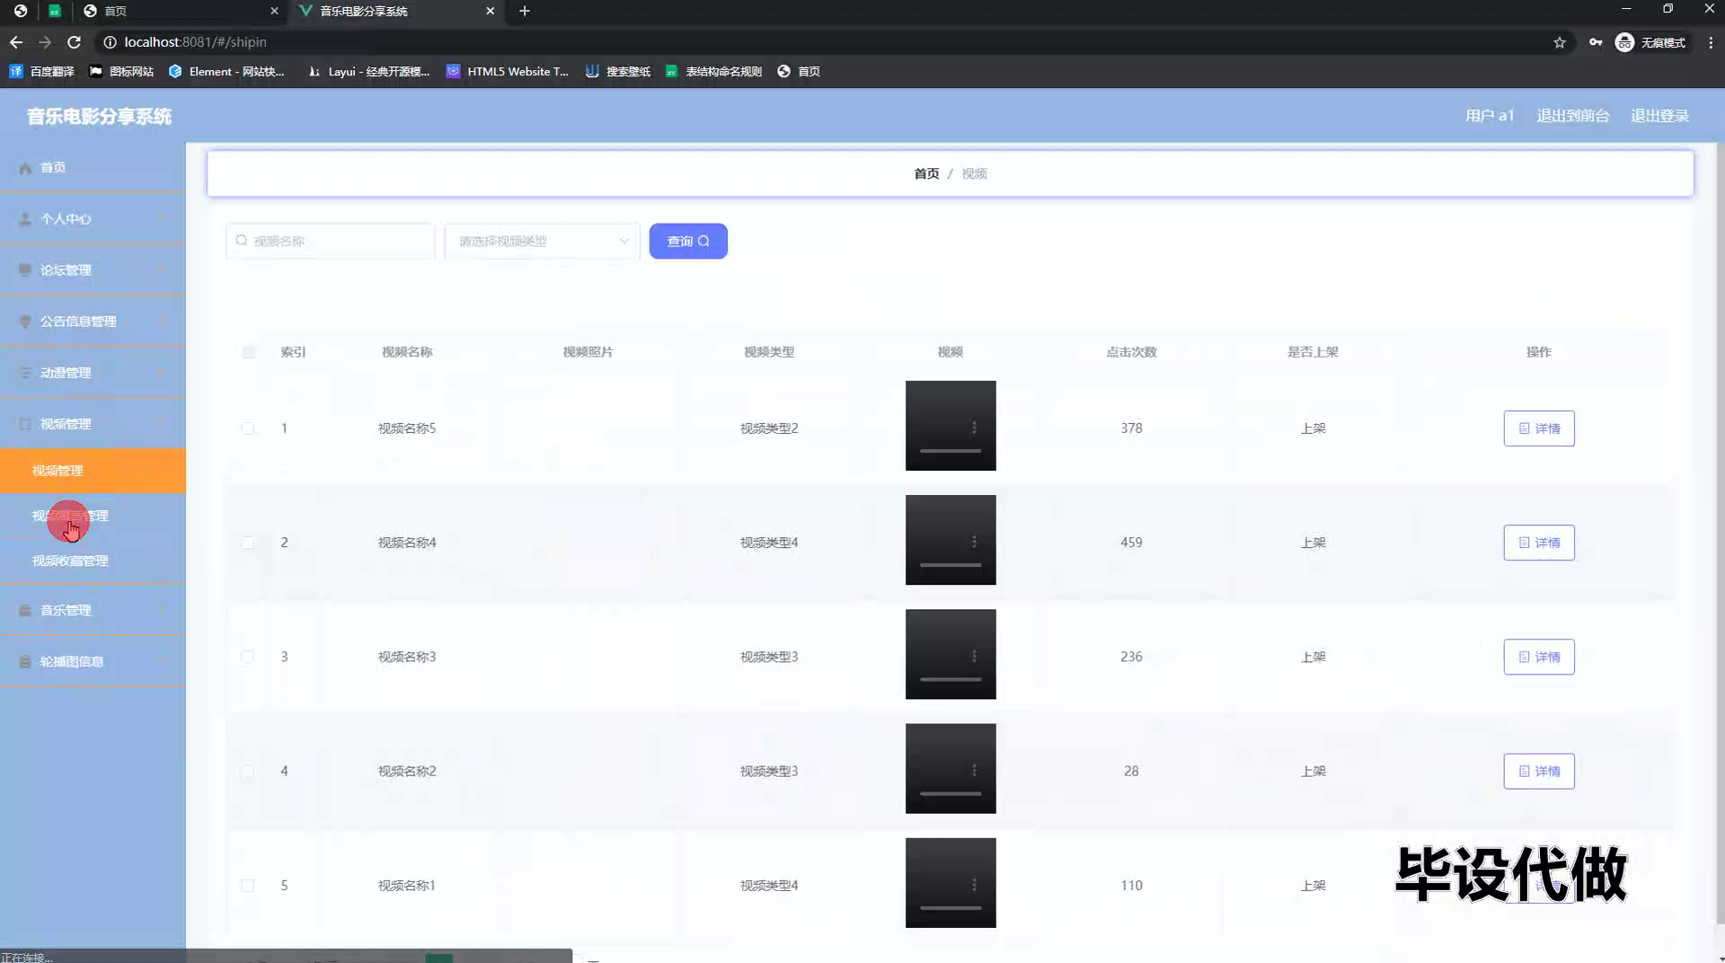Image resolution: width=1725 pixels, height=963 pixels.
Task: Open the 视频收藏管理 submenu item
Action: (93, 561)
